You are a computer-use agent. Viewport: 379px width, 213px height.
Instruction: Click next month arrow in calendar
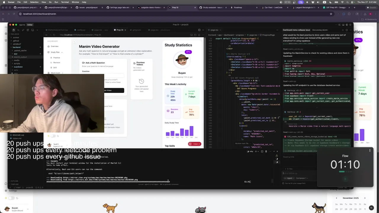(365, 198)
